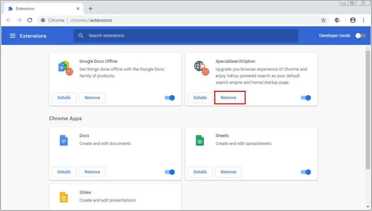Viewport: 372px width, 211px height.
Task: Click the Search extensions field
Action: [x=186, y=36]
